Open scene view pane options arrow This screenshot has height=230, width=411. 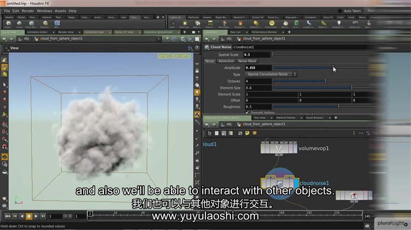199,32
